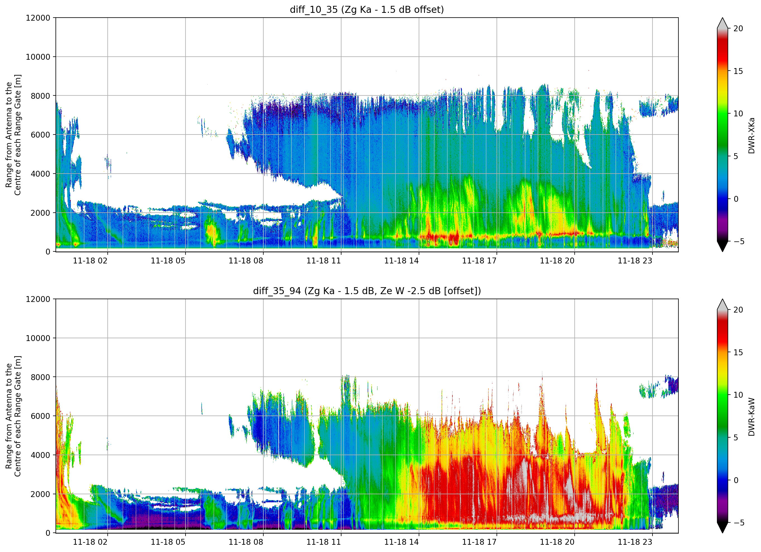The height and width of the screenshot is (552, 761).
Task: Click the 11-18 23 label under bottom plot
Action: coord(635,542)
